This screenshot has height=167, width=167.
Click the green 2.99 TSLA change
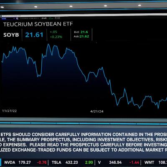click(x=89, y=162)
